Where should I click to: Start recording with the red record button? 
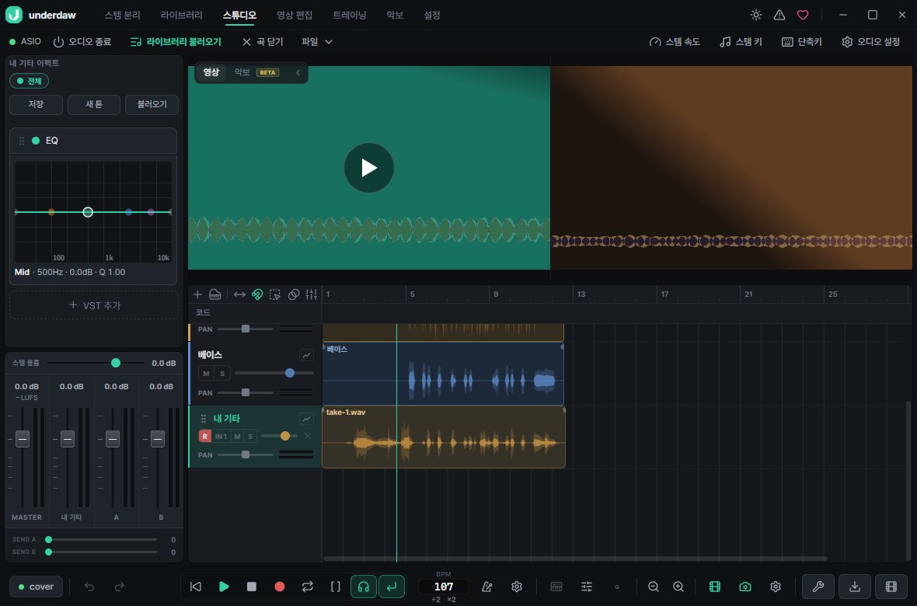click(x=280, y=587)
